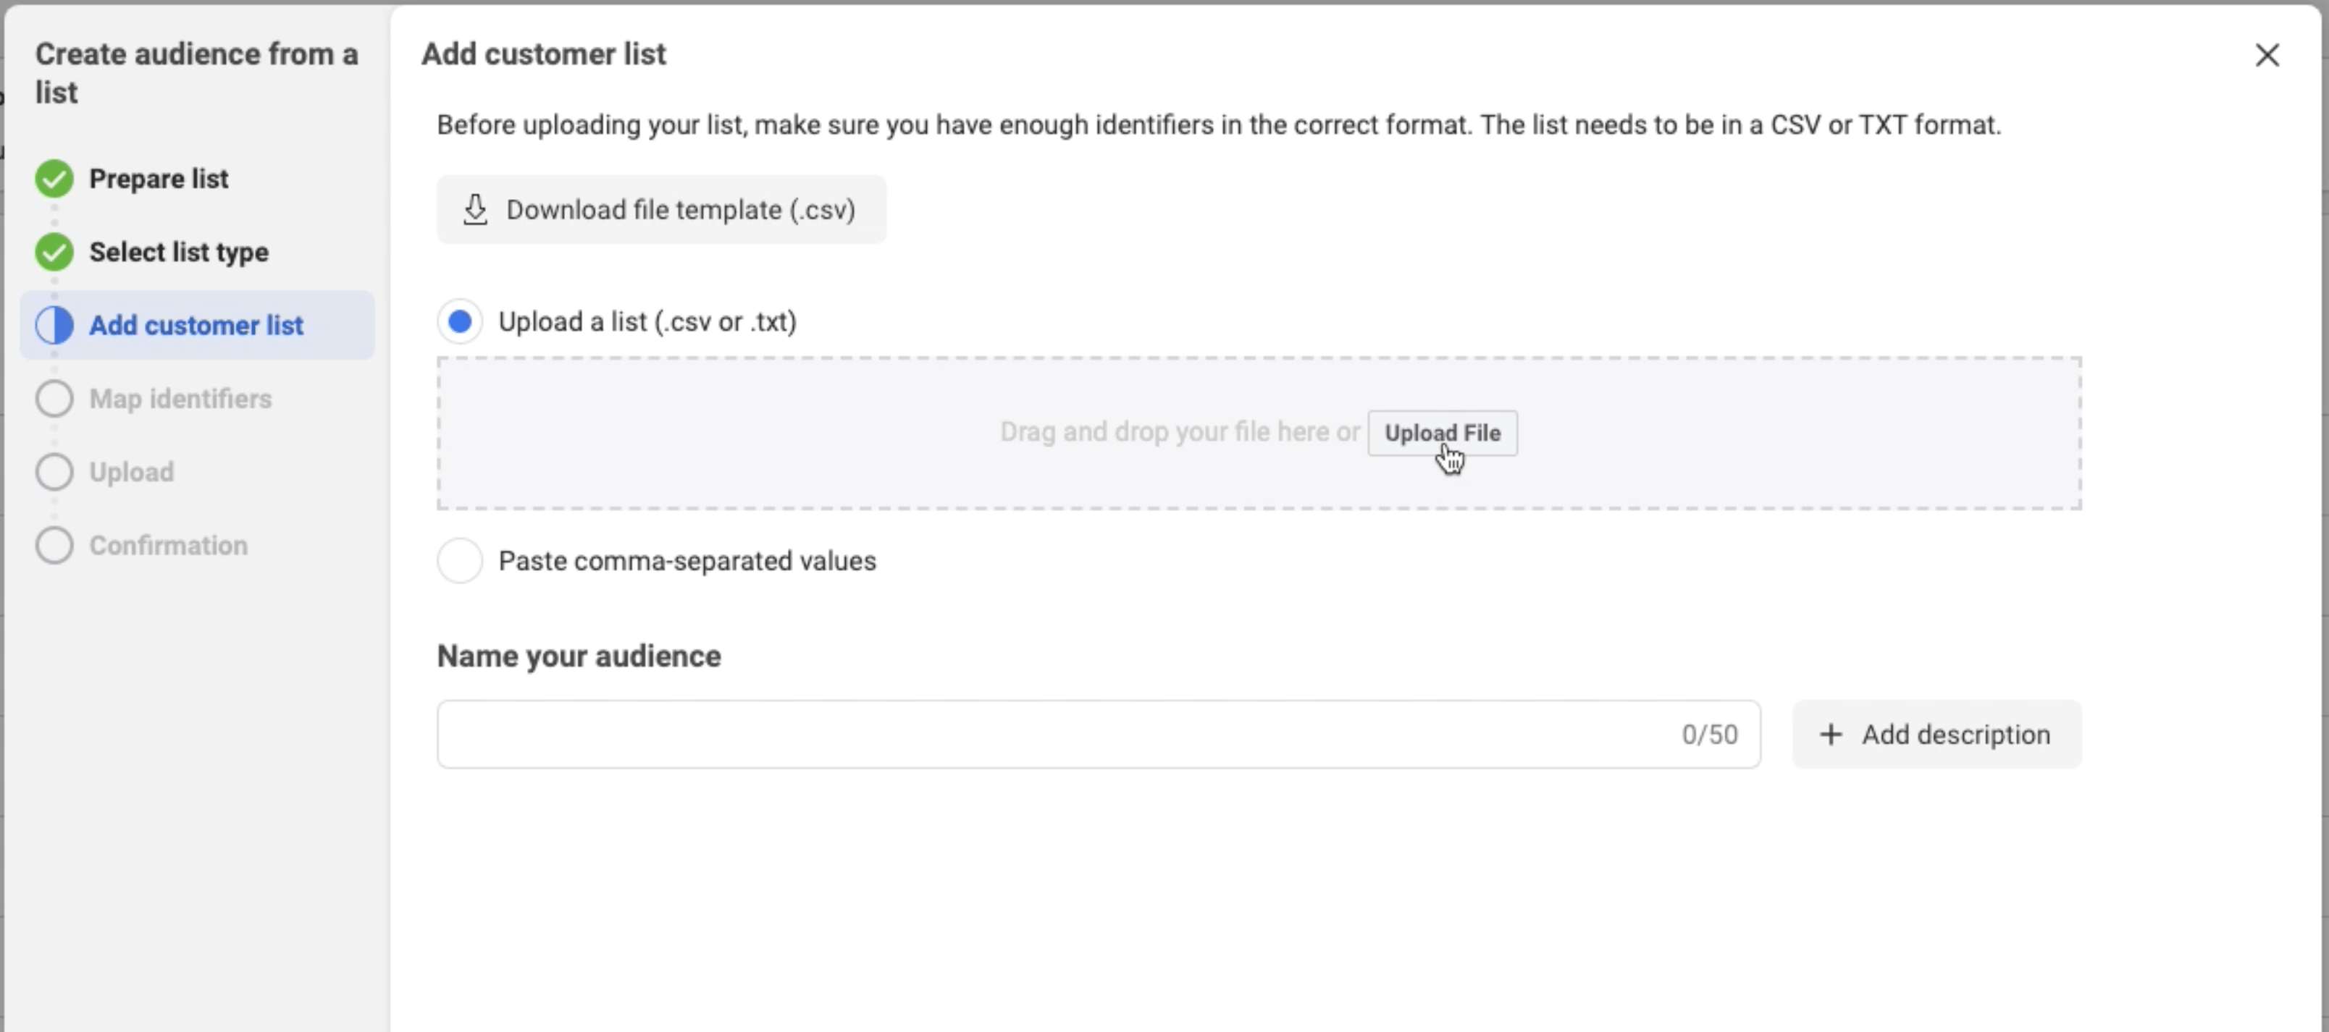Close the Add customer list dialog

(x=2267, y=55)
